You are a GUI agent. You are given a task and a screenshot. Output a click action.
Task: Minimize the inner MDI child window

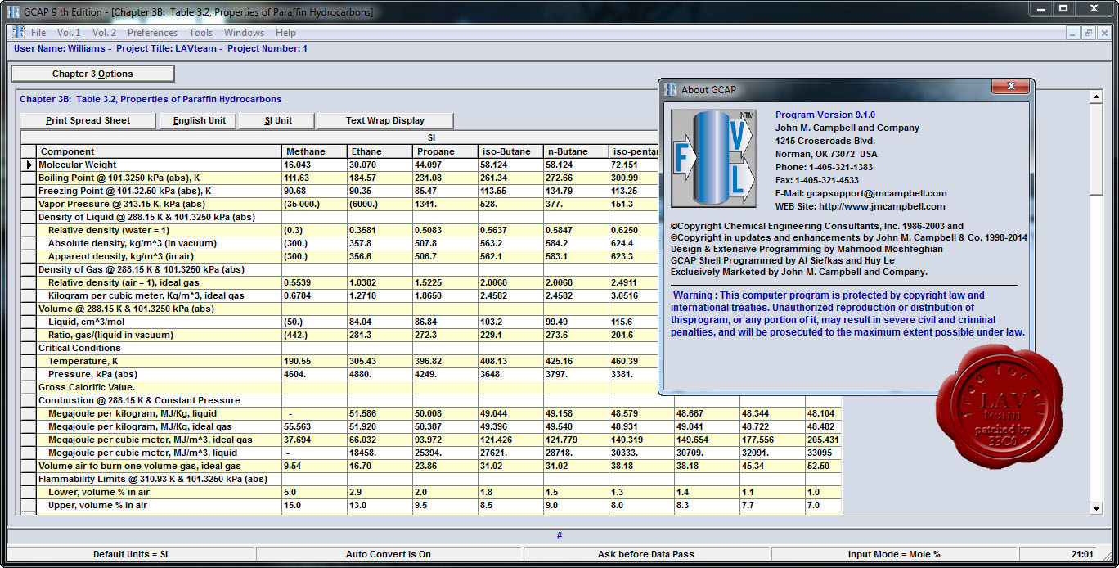pyautogui.click(x=1074, y=33)
